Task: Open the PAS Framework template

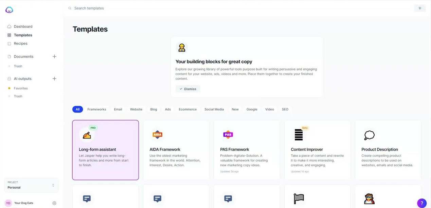Action: point(247,150)
